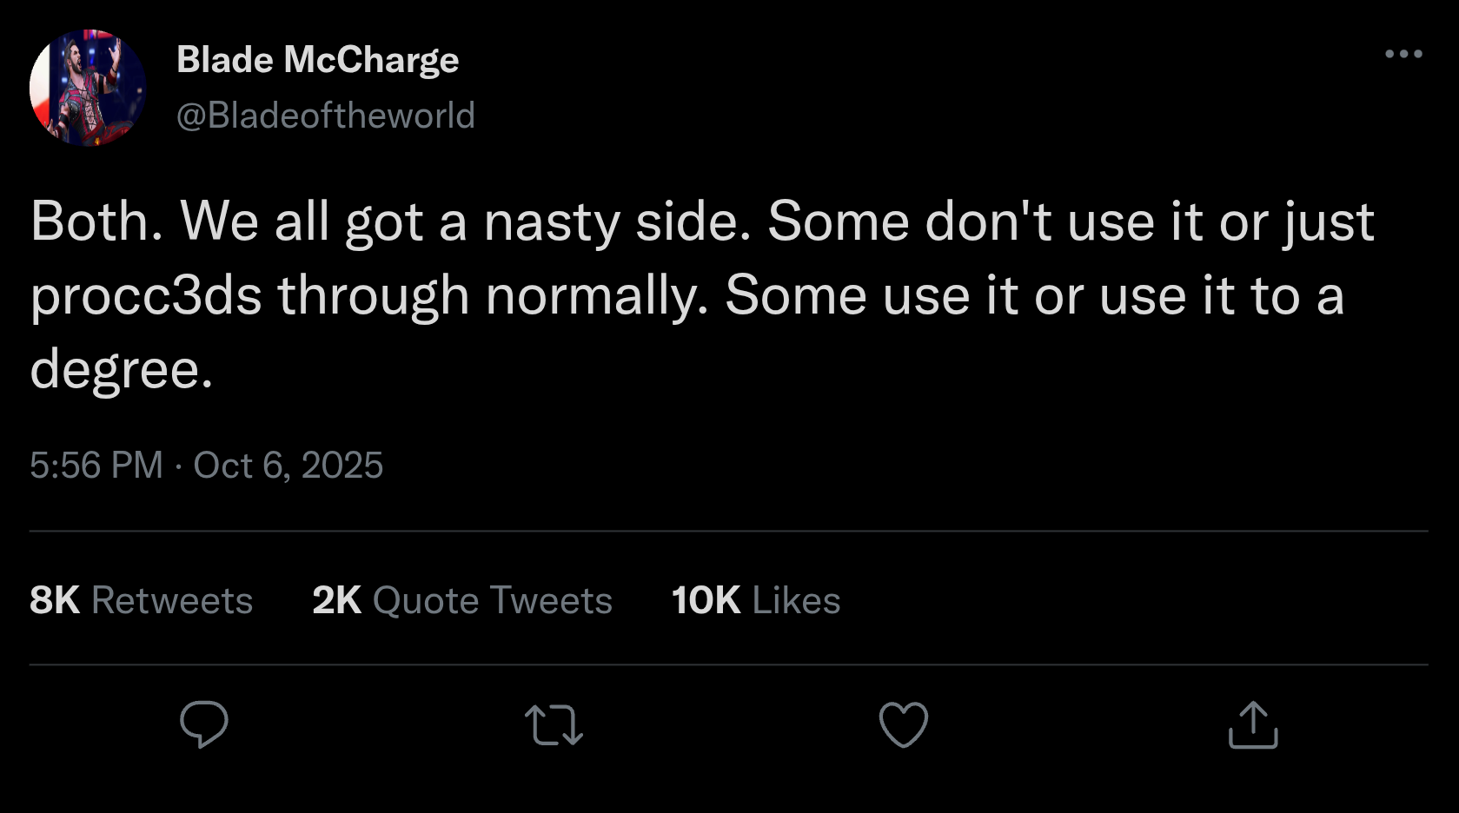Open the @Bladeoftheworld handle link
The height and width of the screenshot is (813, 1459).
click(x=326, y=116)
